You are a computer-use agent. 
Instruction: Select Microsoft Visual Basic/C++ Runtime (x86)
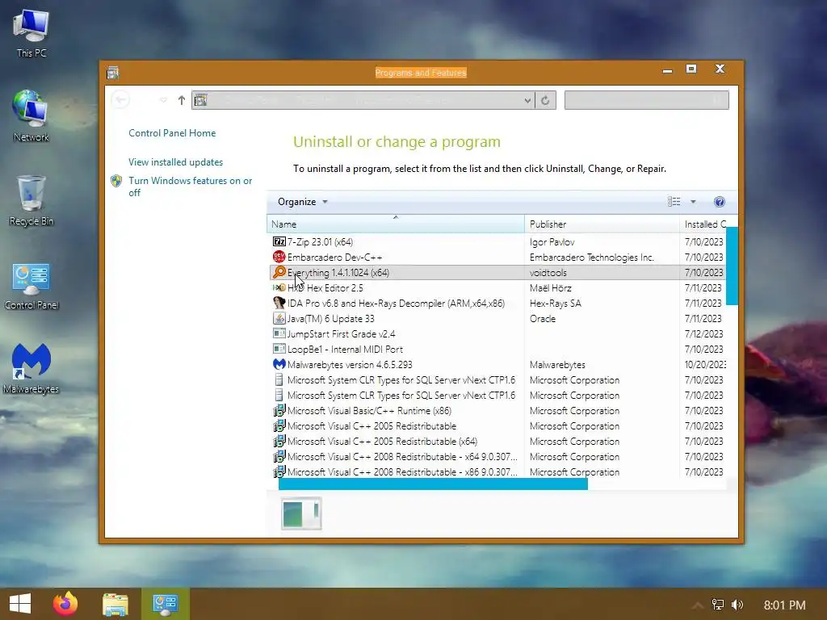pos(497,411)
